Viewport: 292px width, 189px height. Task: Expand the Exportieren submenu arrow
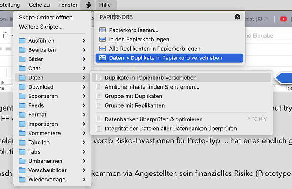(84, 96)
